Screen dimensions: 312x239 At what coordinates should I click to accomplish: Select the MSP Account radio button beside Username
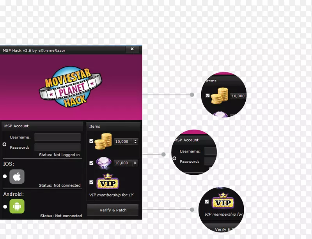click(x=4, y=144)
